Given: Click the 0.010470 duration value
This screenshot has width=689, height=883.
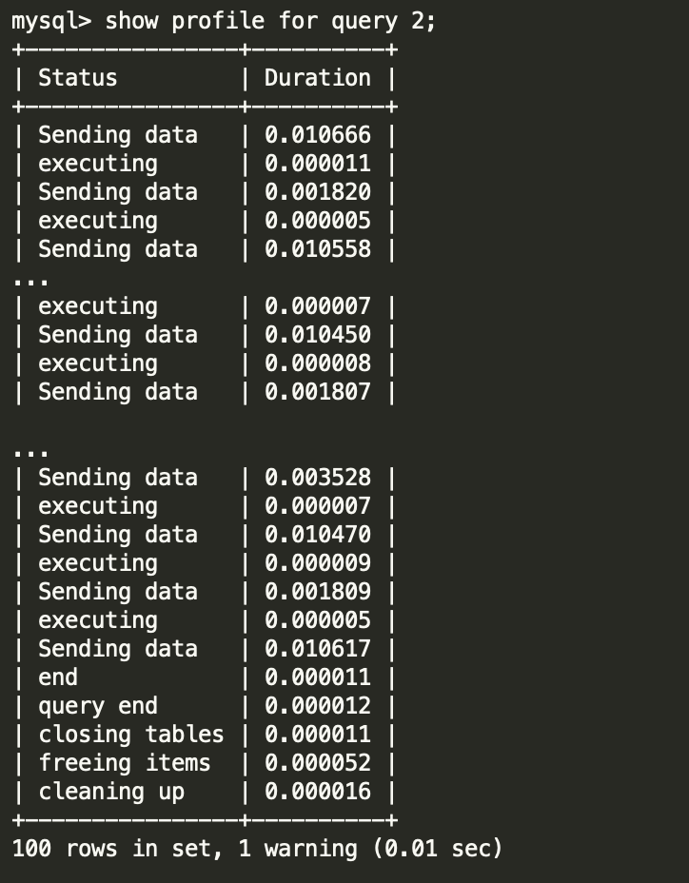Looking at the screenshot, I should click(317, 535).
